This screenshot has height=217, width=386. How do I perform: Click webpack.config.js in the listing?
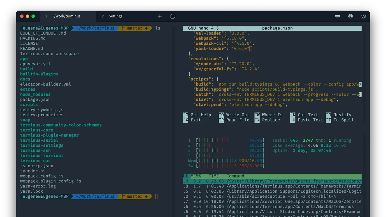(x=42, y=176)
